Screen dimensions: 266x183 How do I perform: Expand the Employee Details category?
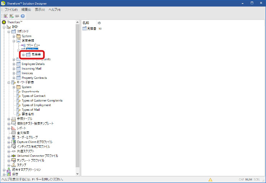pos(14,64)
